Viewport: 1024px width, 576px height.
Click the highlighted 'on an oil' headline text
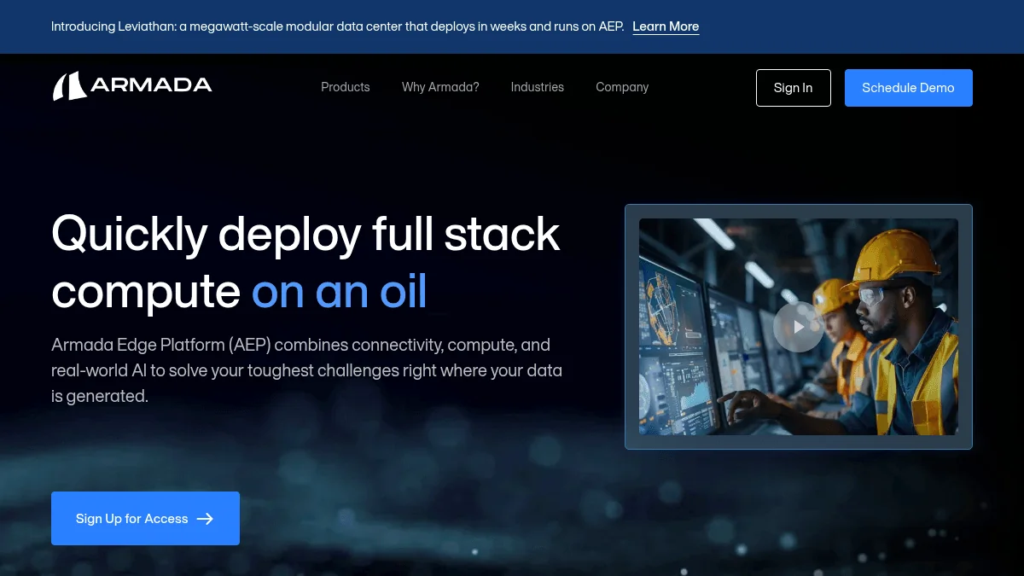pyautogui.click(x=339, y=291)
